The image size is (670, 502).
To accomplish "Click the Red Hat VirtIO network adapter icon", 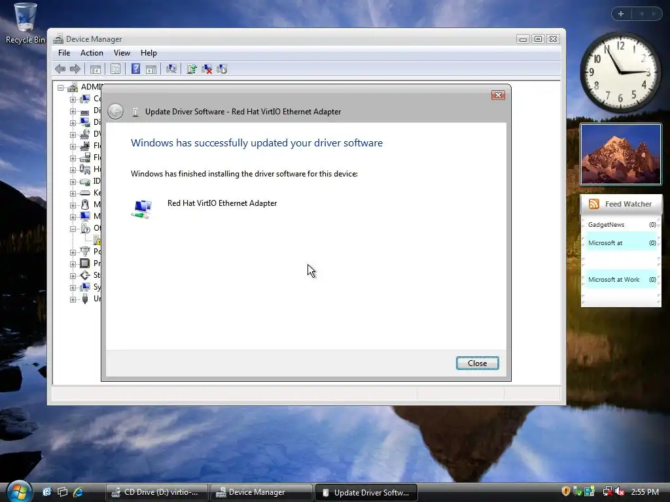I will (141, 209).
